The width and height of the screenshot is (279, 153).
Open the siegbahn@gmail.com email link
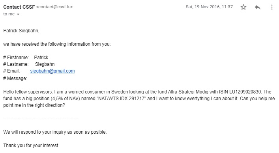52,71
